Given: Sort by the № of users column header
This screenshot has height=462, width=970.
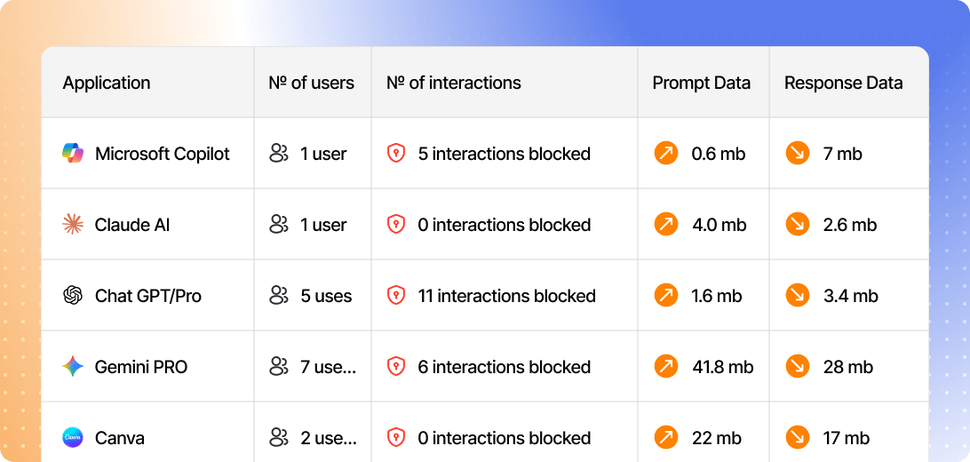Looking at the screenshot, I should point(312,83).
